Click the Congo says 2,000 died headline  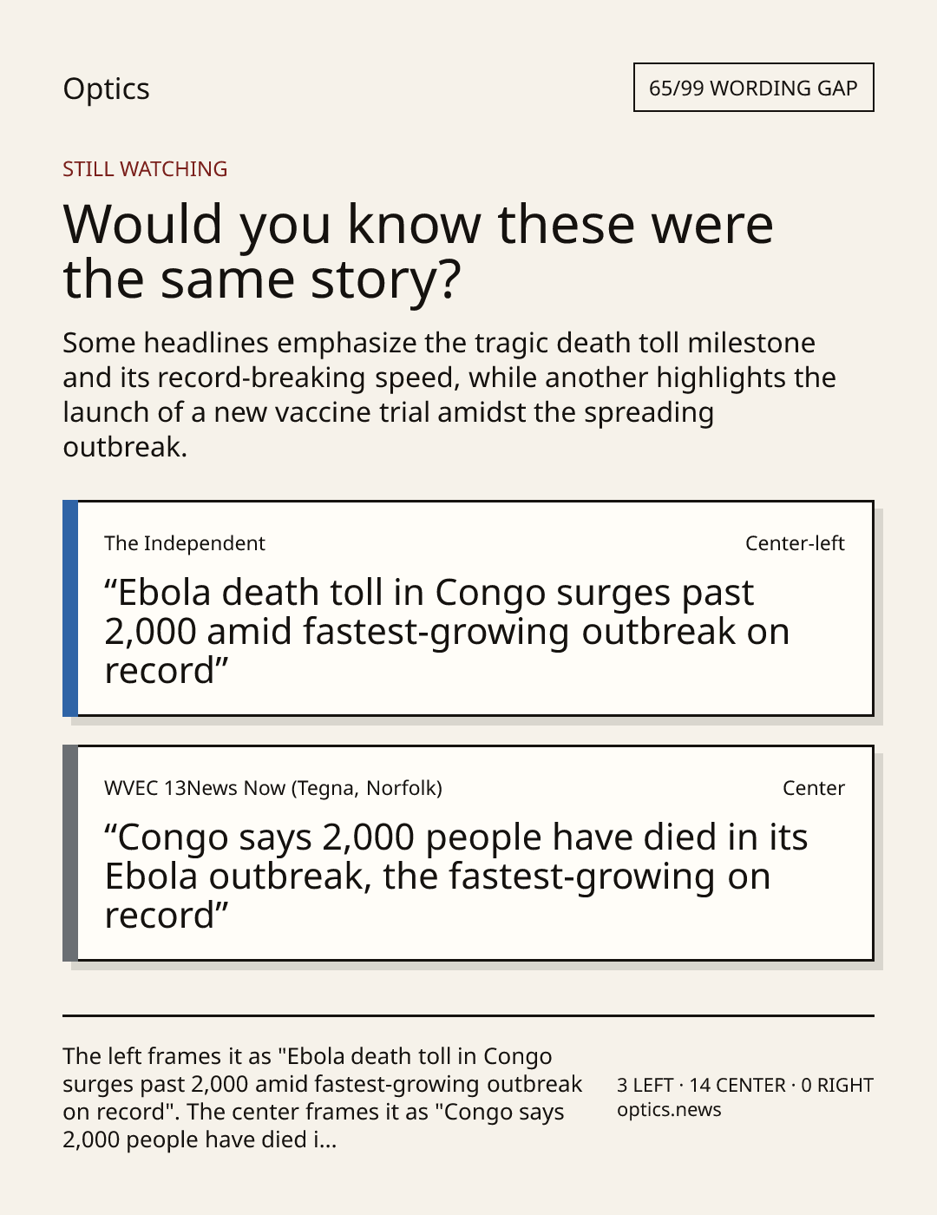[x=456, y=877]
